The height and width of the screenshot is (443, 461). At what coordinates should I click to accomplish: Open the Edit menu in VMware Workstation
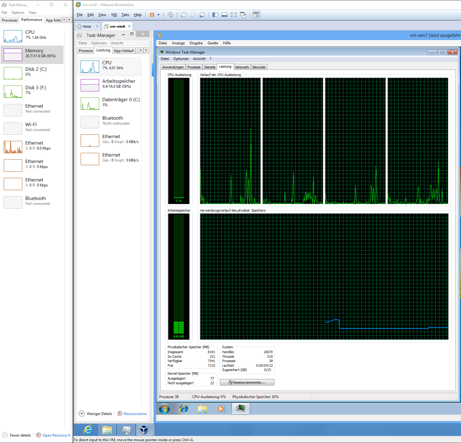point(90,15)
